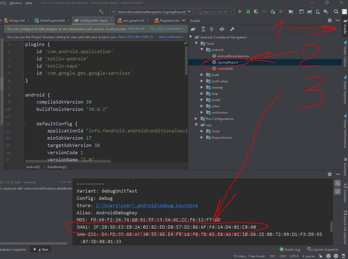
Task: Open Flutter Performance side tab
Action: pyautogui.click(x=345, y=131)
